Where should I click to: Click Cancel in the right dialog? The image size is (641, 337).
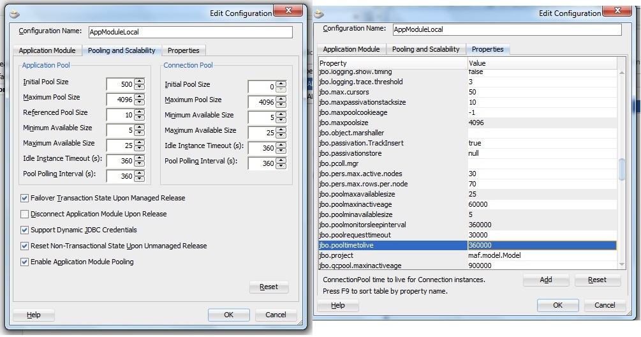click(x=605, y=305)
